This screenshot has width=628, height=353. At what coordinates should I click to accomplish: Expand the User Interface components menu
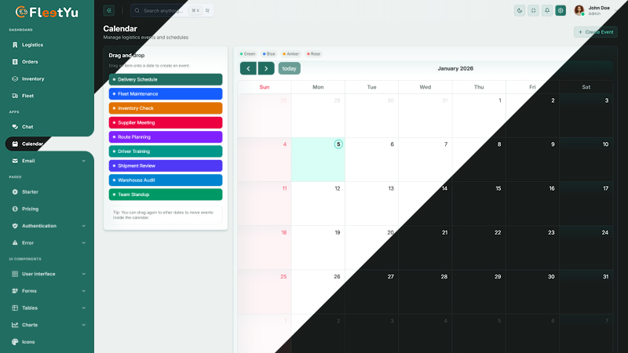(x=47, y=274)
